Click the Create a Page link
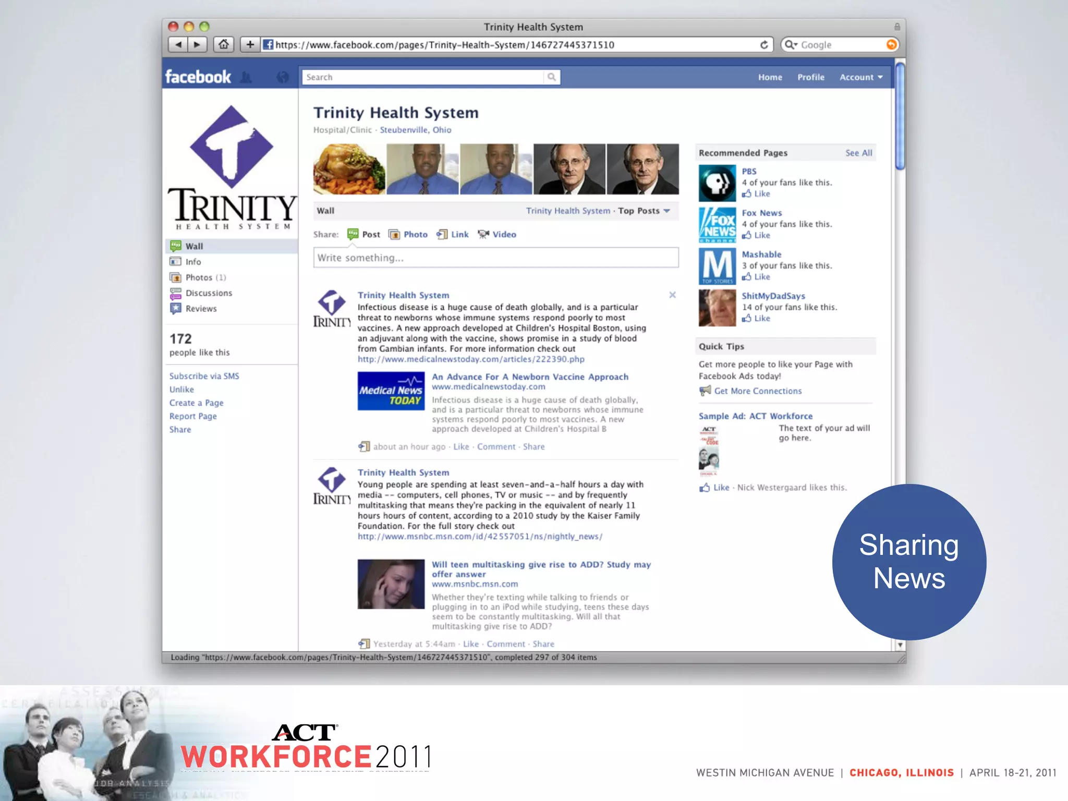 pyautogui.click(x=196, y=403)
